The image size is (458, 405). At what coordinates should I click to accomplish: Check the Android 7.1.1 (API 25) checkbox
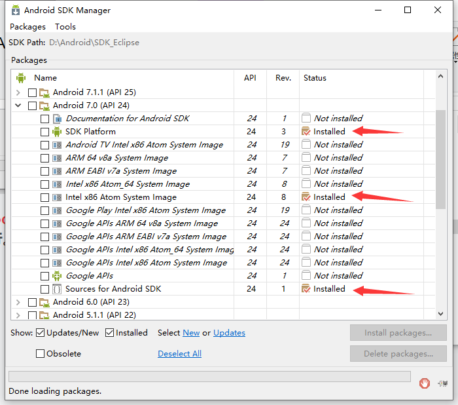coord(32,93)
